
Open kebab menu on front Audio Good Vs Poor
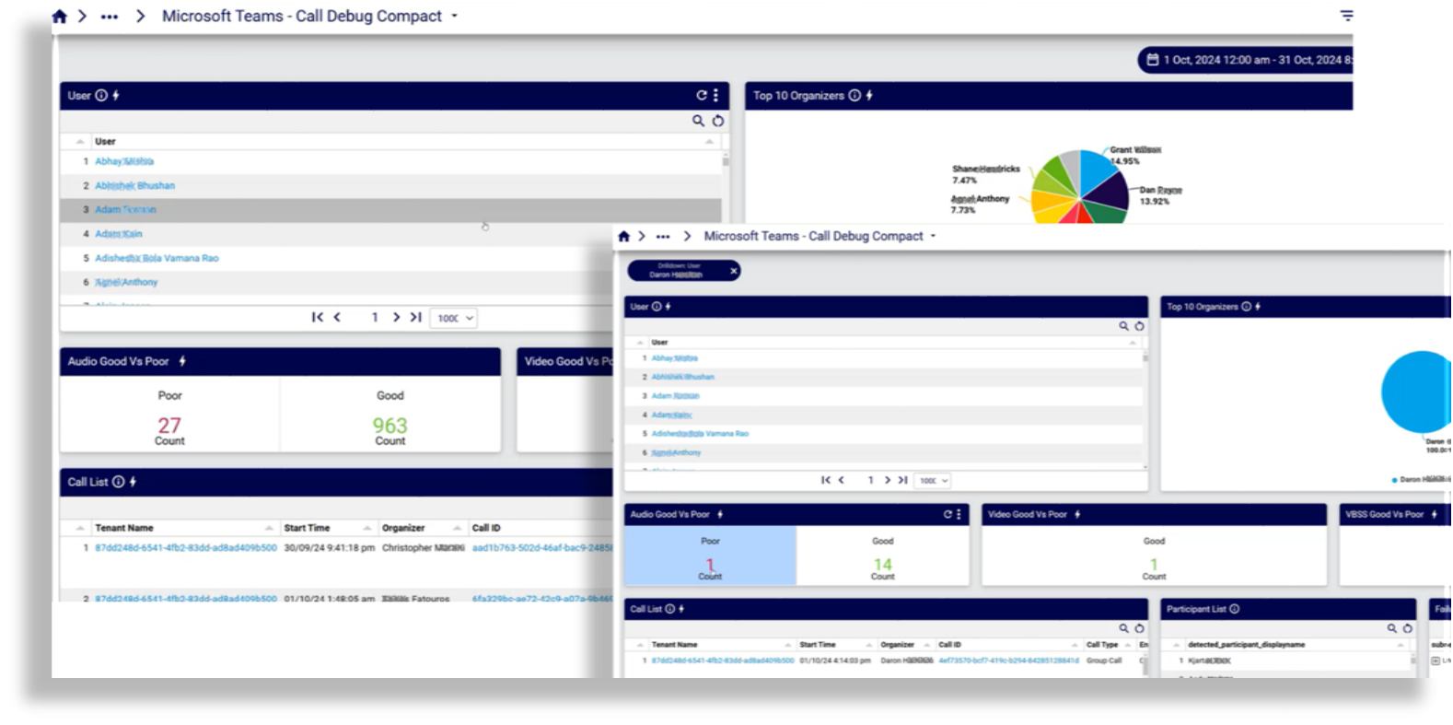[959, 515]
